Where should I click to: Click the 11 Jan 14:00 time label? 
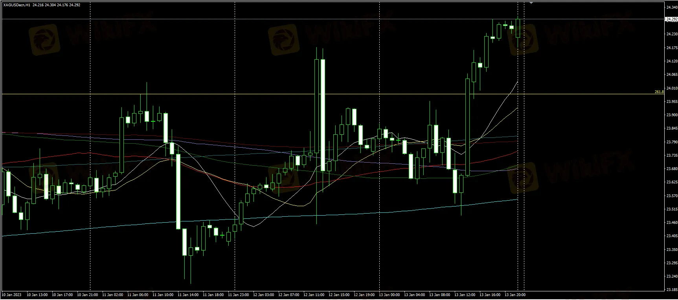pyautogui.click(x=188, y=295)
